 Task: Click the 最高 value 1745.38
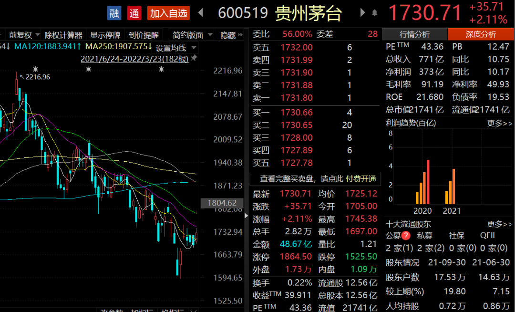tap(361, 218)
